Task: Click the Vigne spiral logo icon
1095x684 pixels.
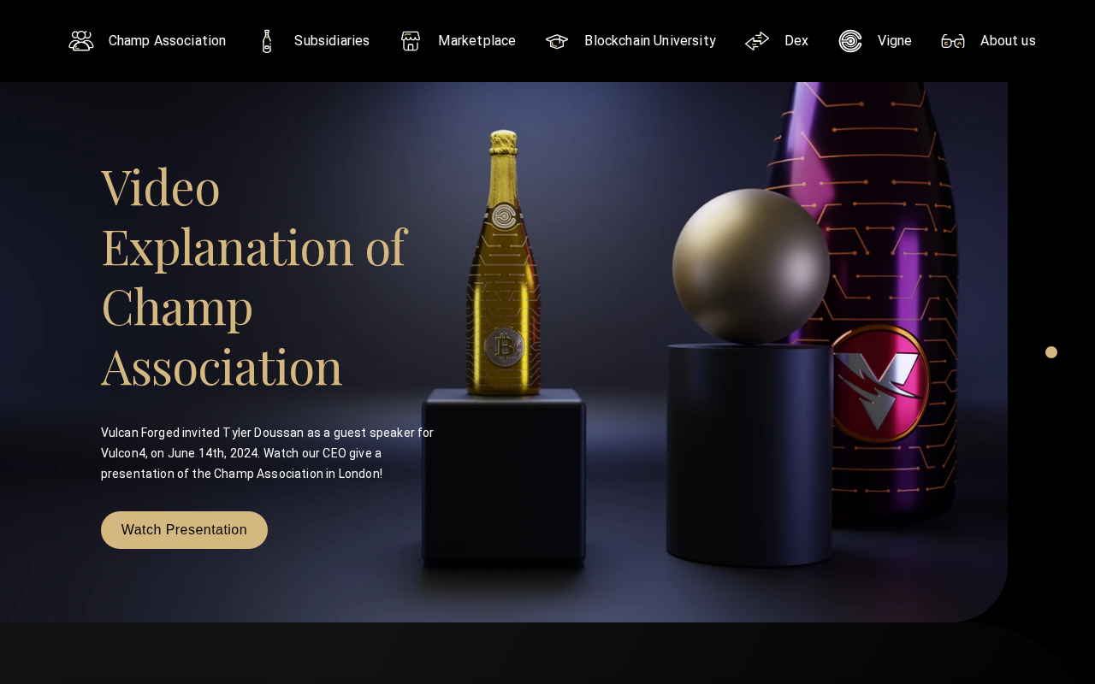Action: click(x=850, y=41)
